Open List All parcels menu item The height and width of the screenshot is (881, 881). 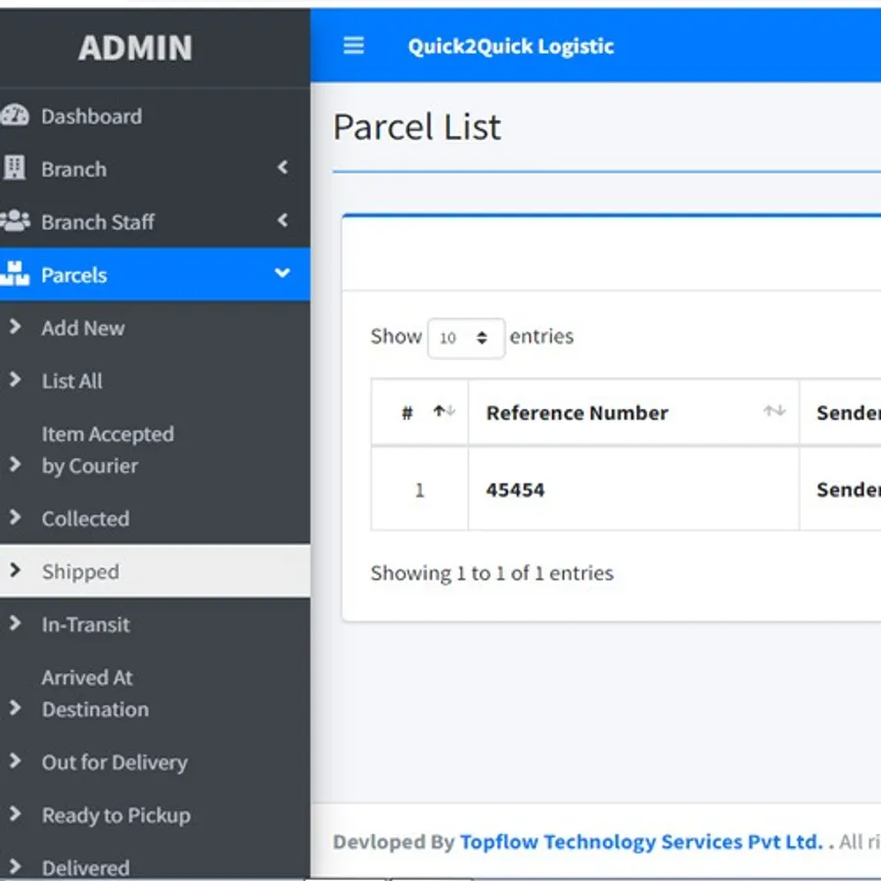pos(71,381)
